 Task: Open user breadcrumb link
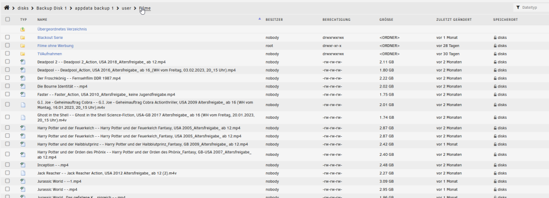[x=126, y=8]
